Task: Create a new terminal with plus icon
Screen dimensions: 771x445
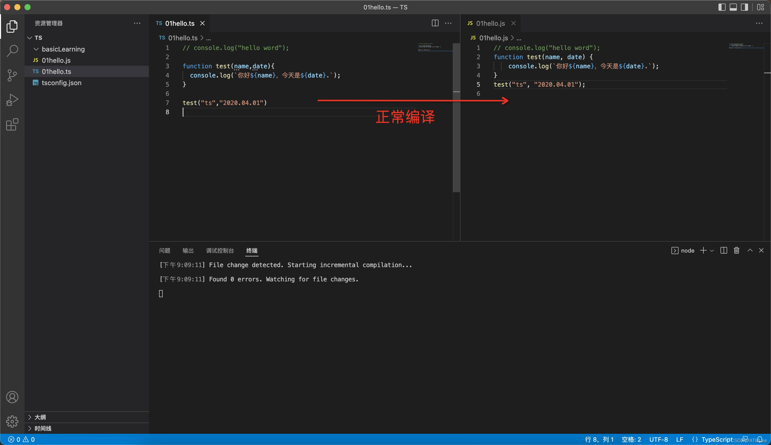Action: (x=703, y=250)
